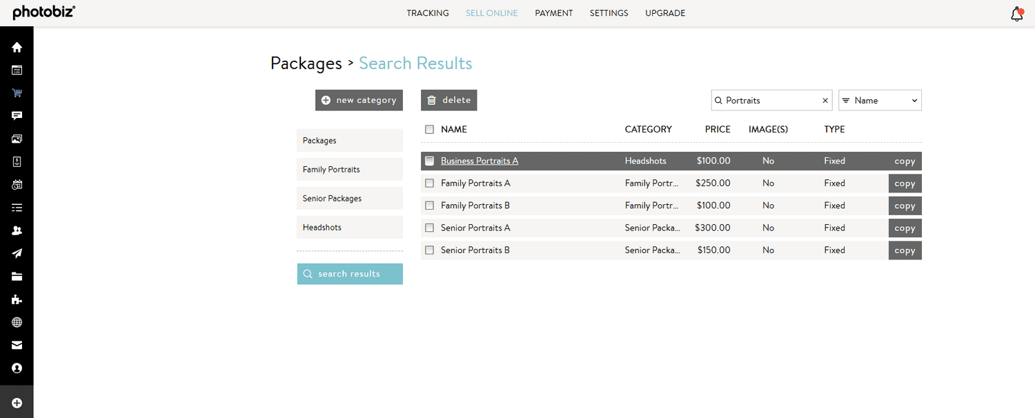This screenshot has width=1035, height=418.
Task: Click the email envelope icon in sidebar
Action: [17, 345]
